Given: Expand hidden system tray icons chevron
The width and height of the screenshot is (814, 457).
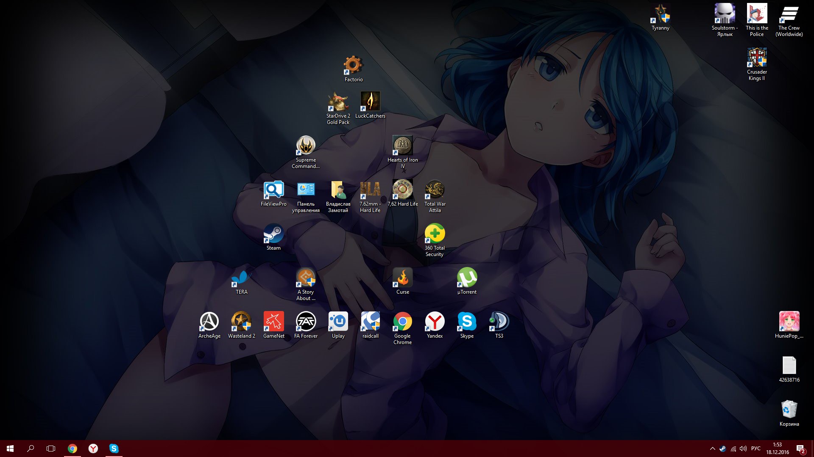Looking at the screenshot, I should 712,449.
